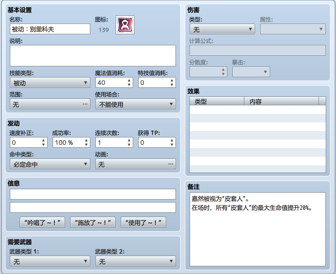
Task: Decrease 成功率 with its down arrow
Action: 86,145
